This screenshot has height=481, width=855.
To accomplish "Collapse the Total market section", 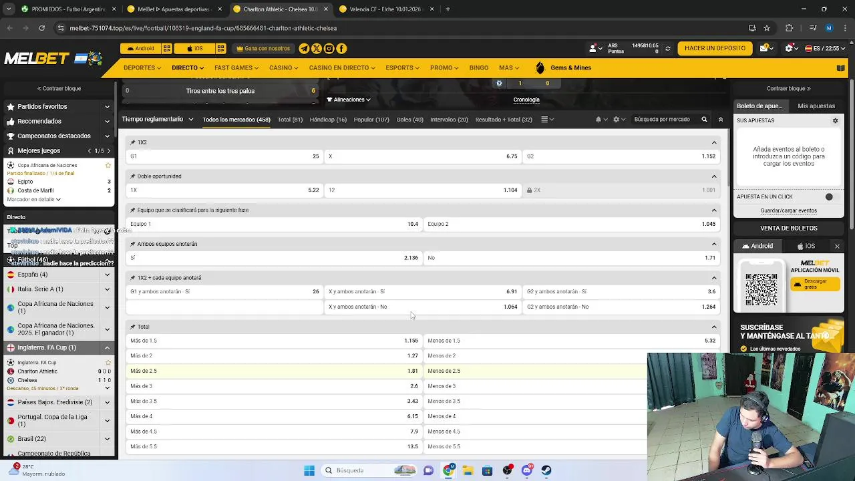I will pos(714,327).
